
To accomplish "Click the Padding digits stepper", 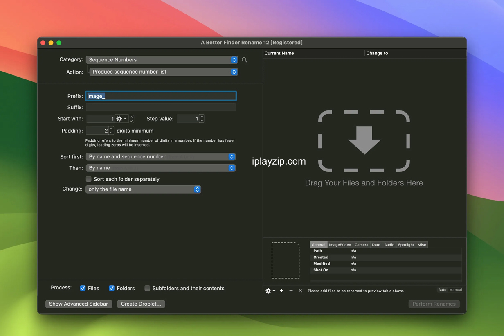I will 111,131.
